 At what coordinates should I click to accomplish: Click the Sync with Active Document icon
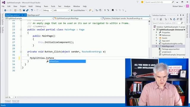click(171, 19)
